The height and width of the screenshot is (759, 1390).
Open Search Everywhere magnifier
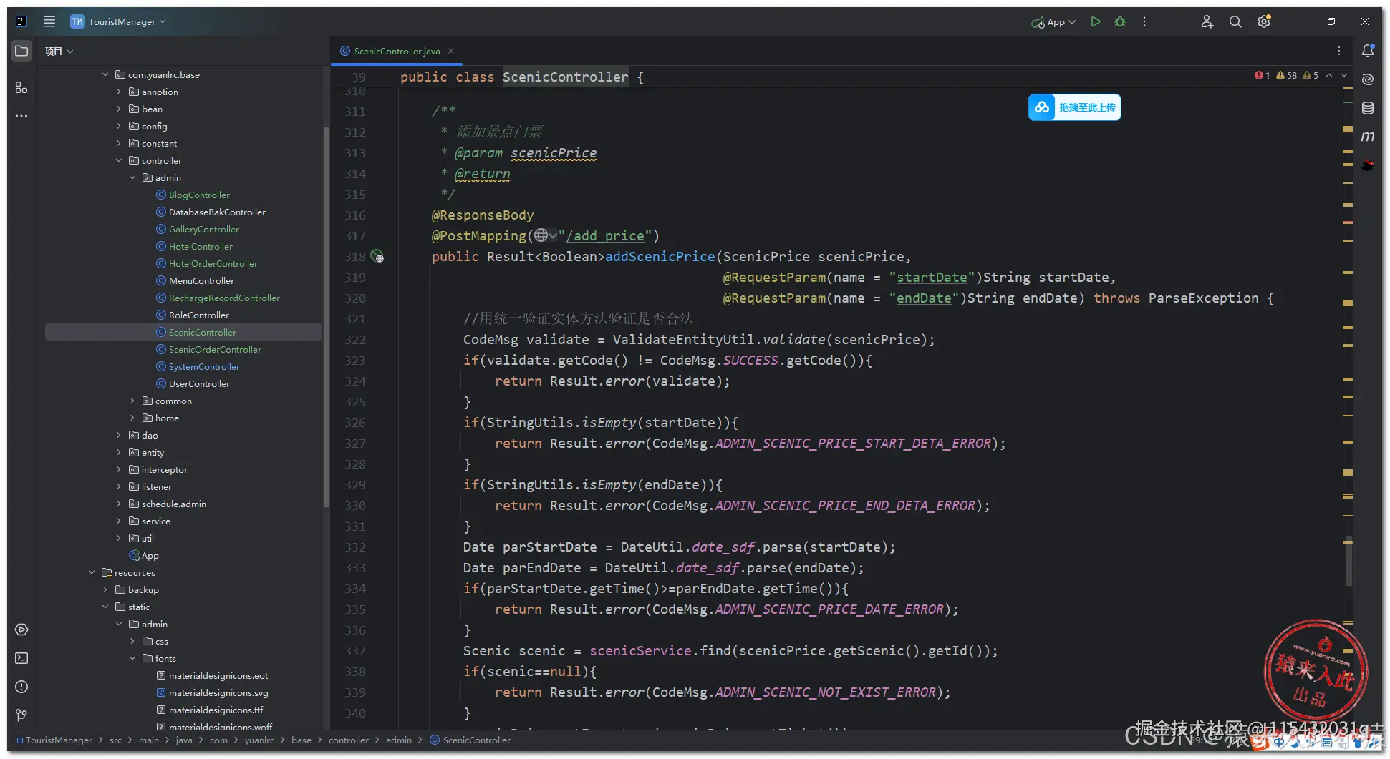tap(1235, 21)
